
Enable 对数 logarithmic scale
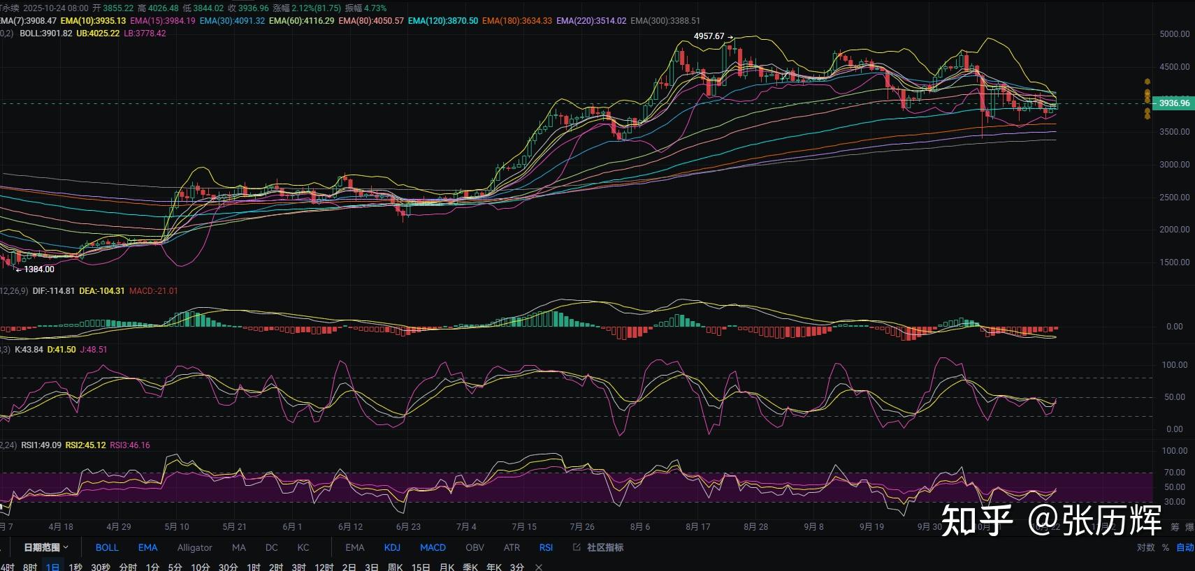tap(1145, 547)
